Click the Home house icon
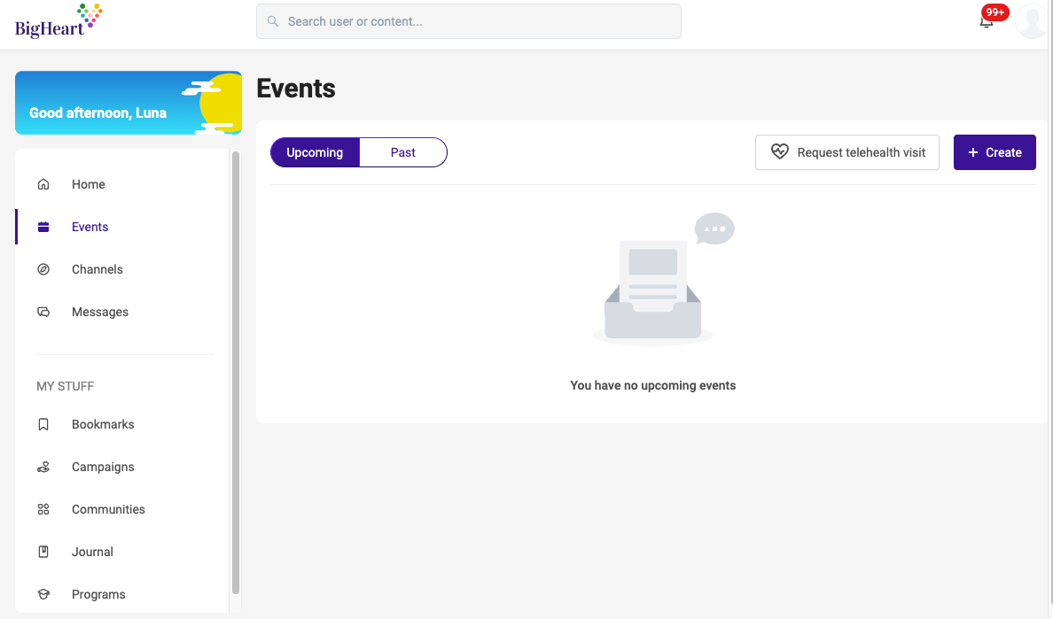Screen dimensions: 1053x619 click(43, 184)
